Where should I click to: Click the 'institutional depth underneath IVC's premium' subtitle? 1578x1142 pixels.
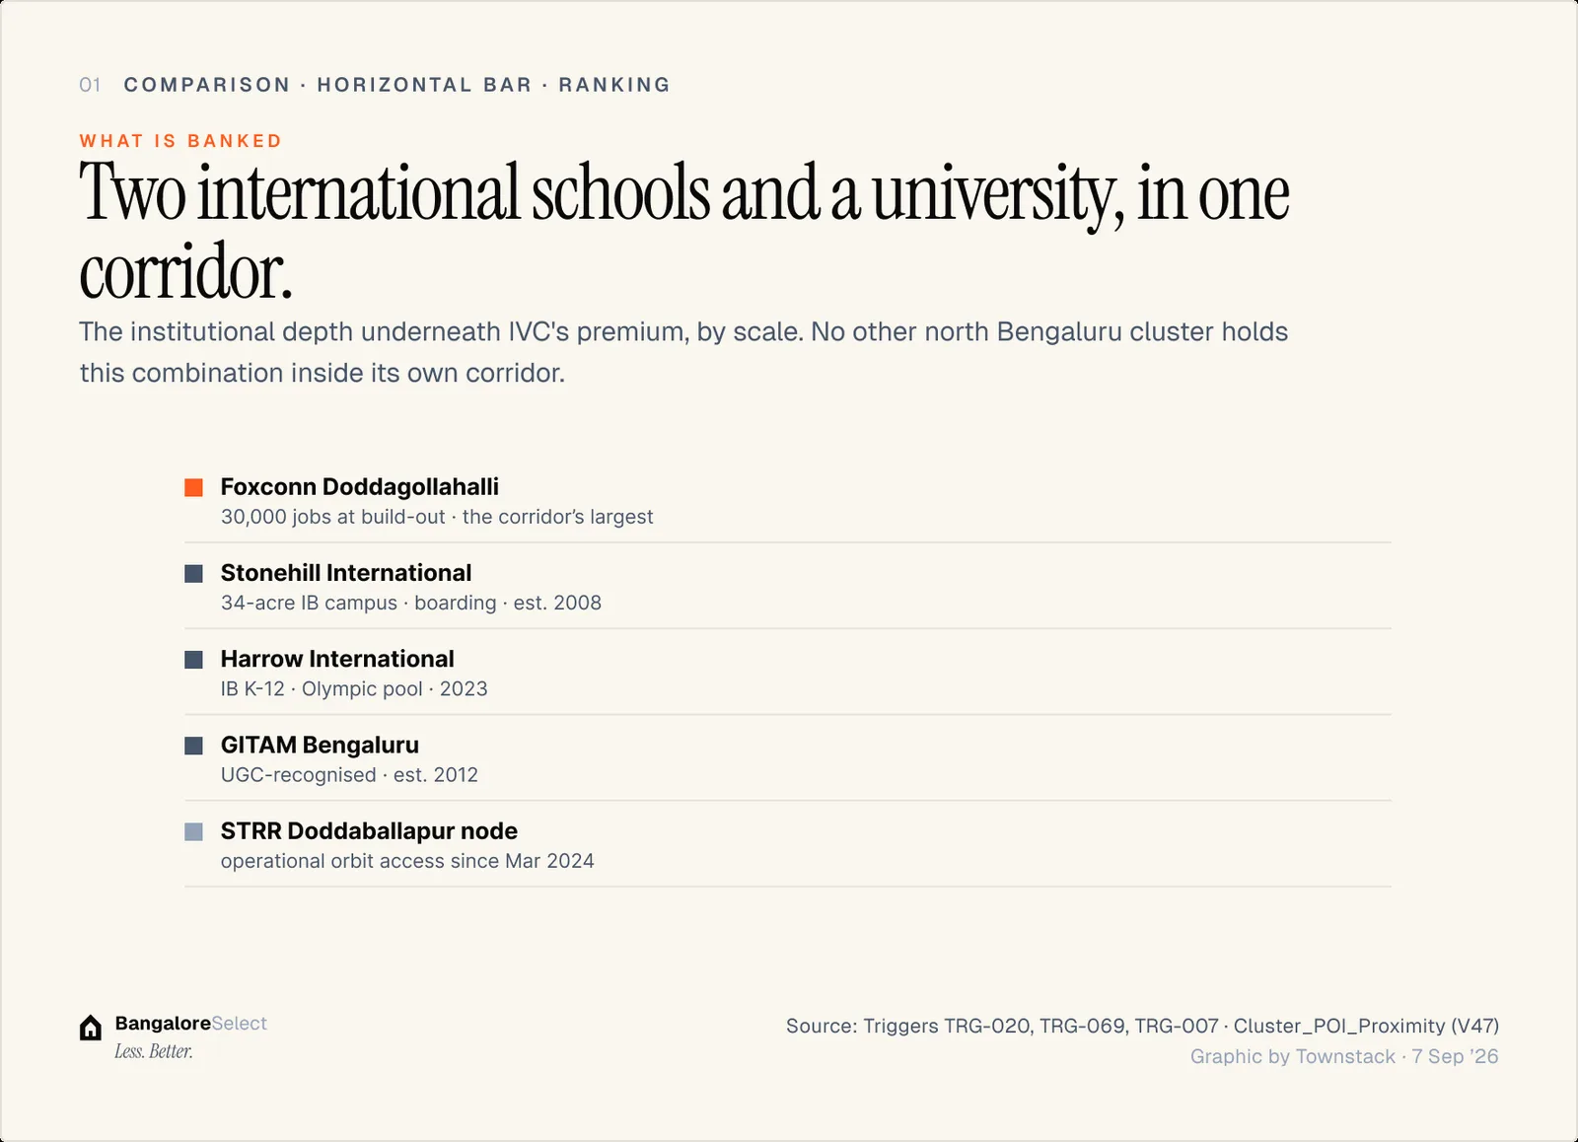(683, 352)
